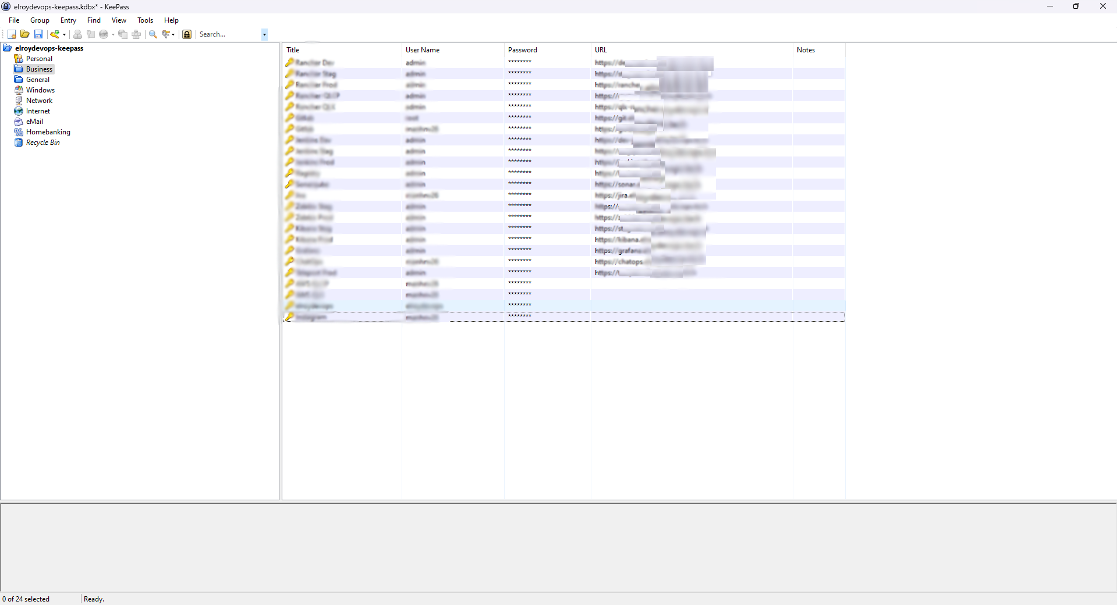Image resolution: width=1117 pixels, height=605 pixels.
Task: Select the Recycle Bin icon
Action: (19, 143)
